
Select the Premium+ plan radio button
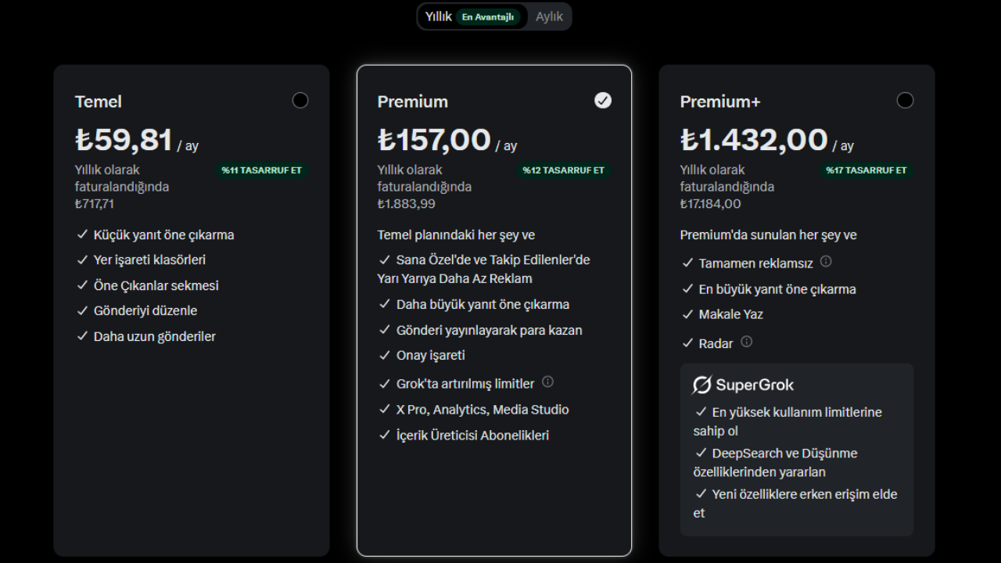click(905, 100)
